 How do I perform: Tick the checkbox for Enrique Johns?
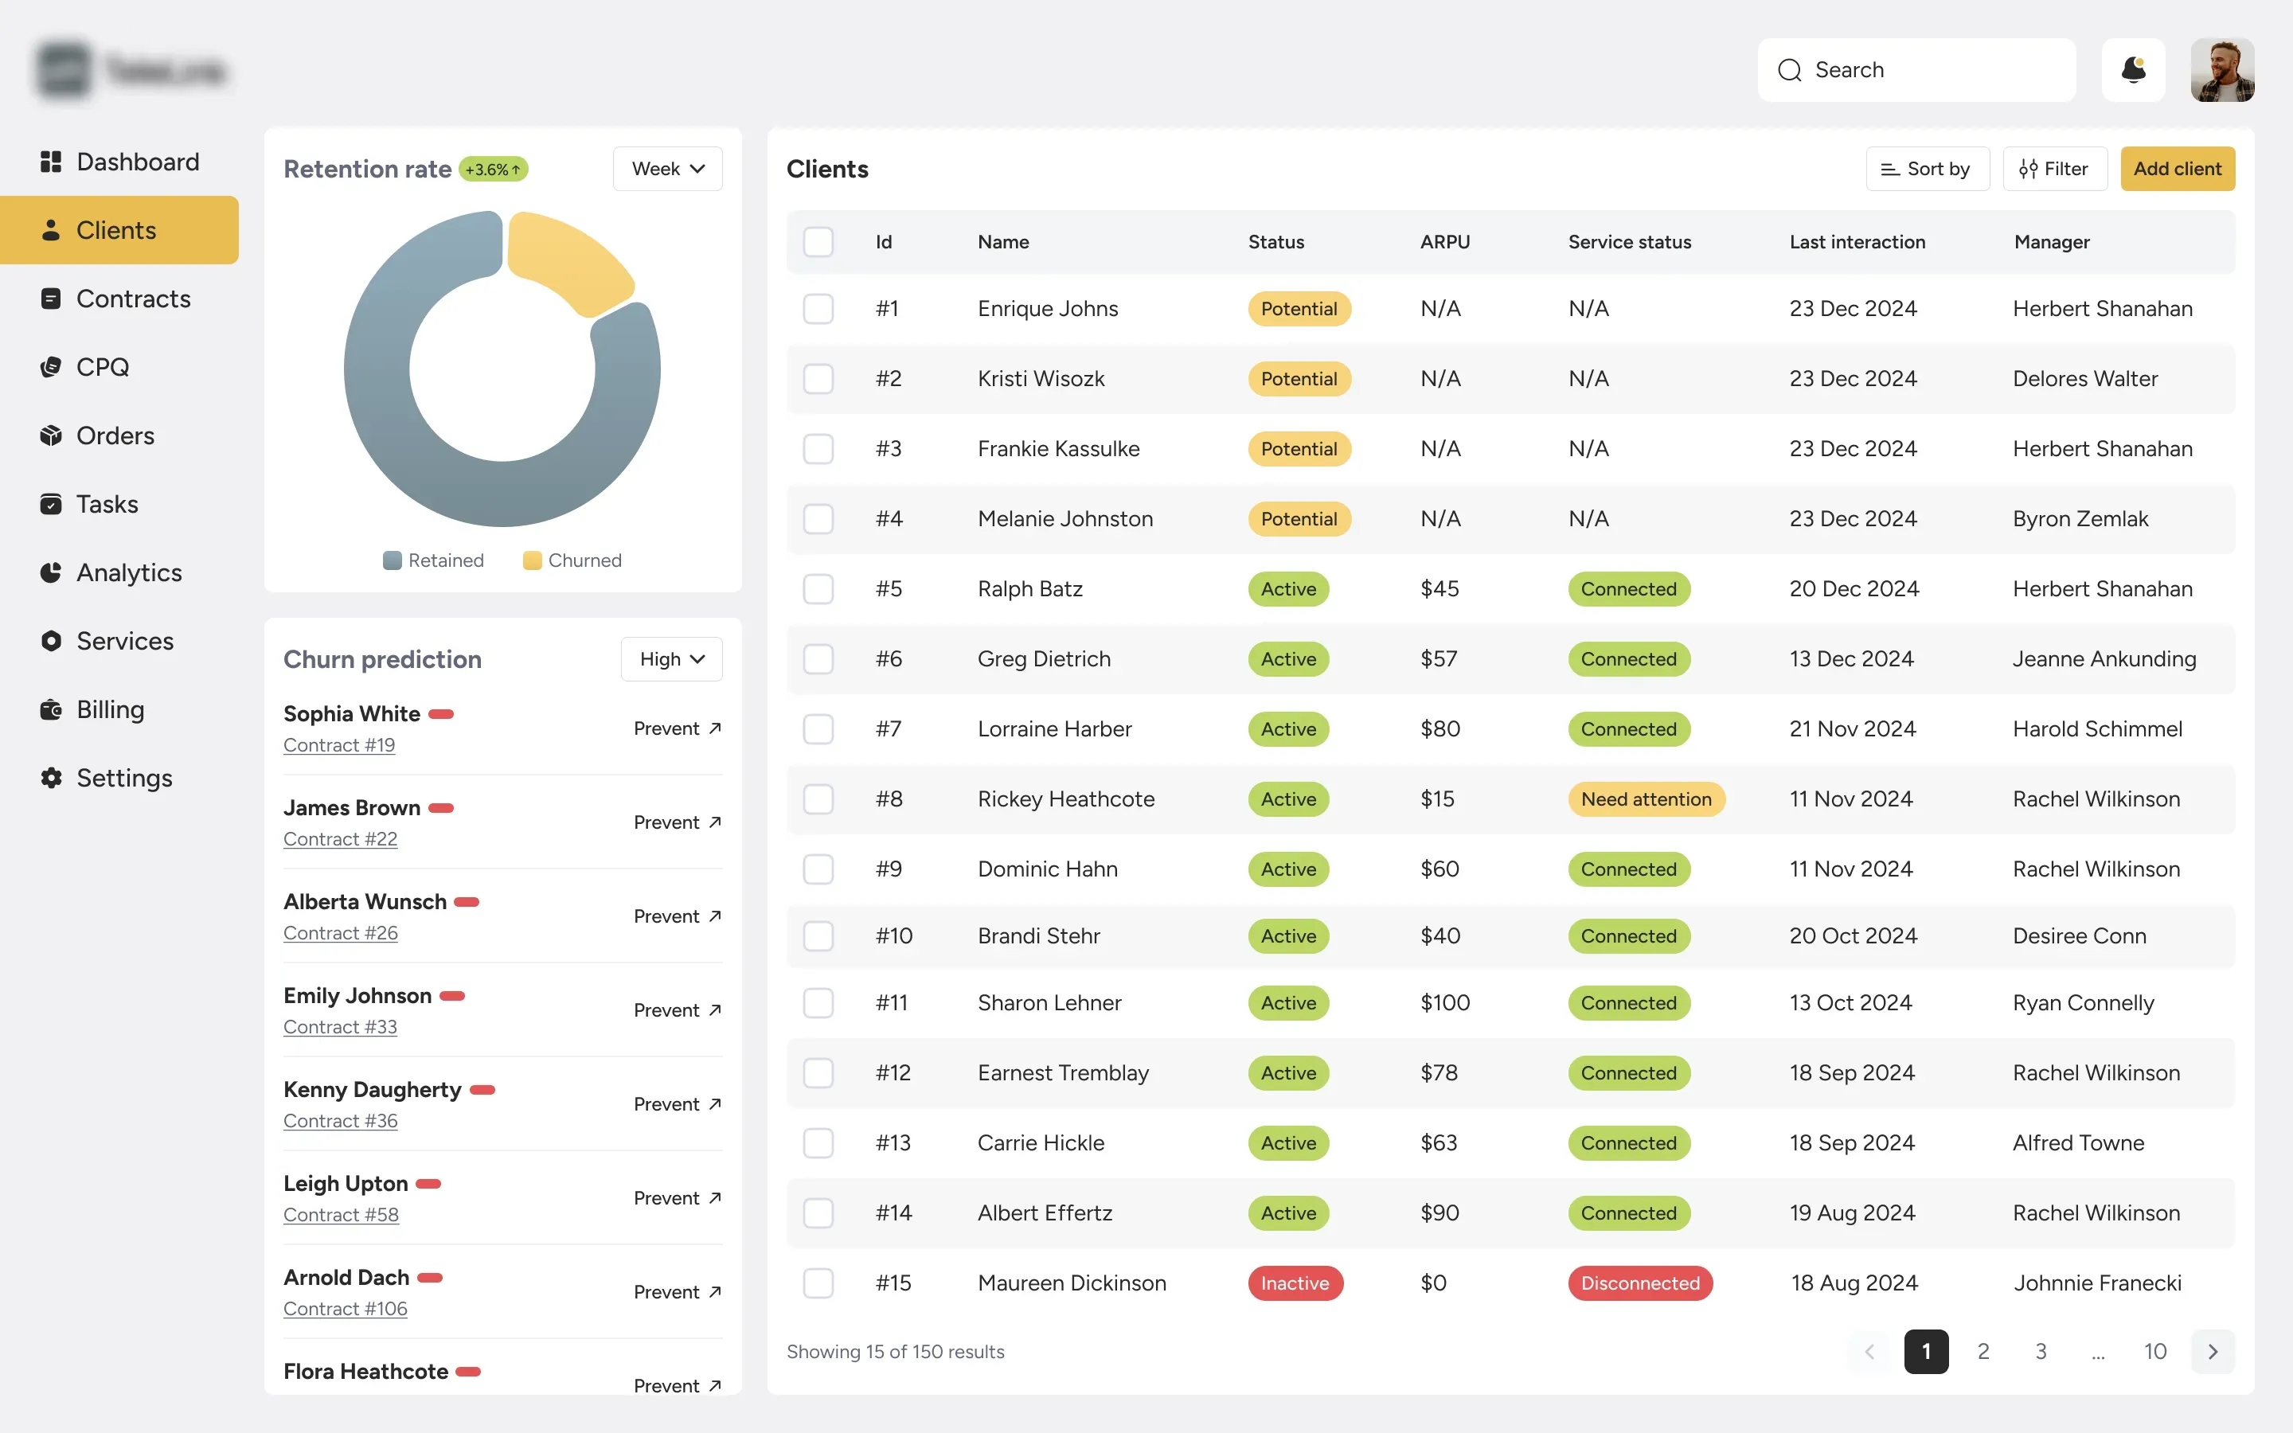(818, 309)
